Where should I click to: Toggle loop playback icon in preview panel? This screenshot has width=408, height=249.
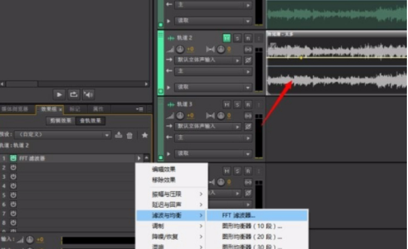coord(73,95)
